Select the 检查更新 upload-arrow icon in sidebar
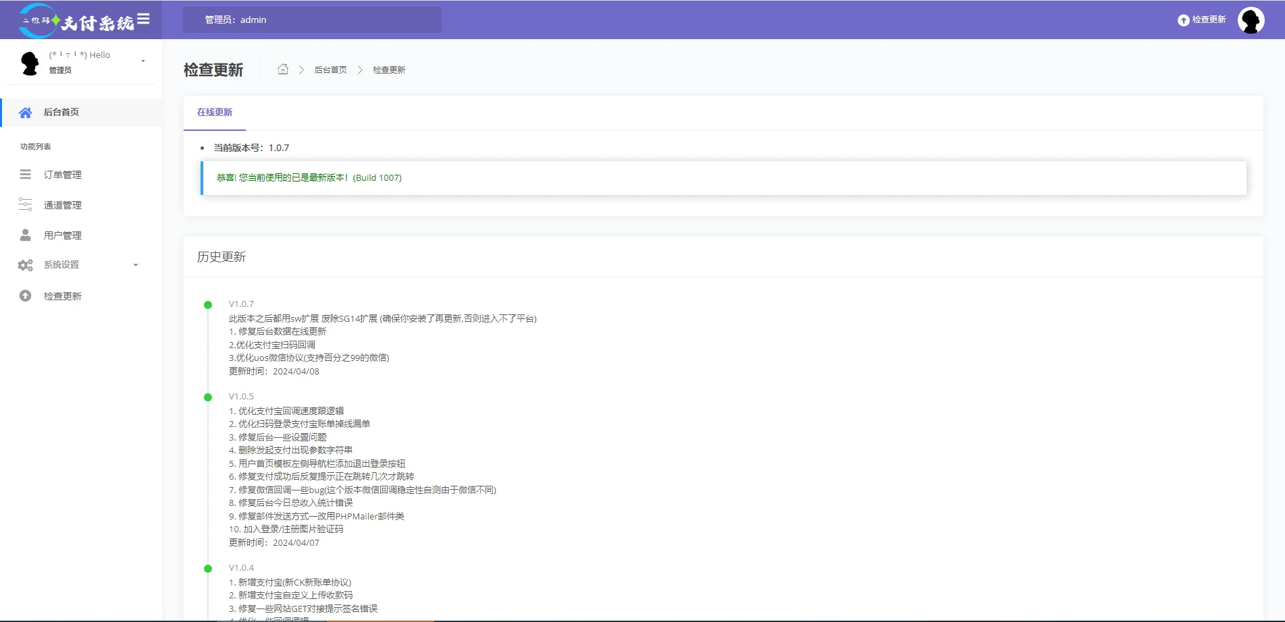Viewport: 1285px width, 622px height. pos(25,295)
